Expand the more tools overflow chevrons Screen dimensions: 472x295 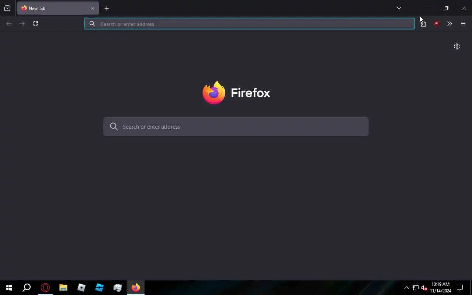(x=450, y=24)
